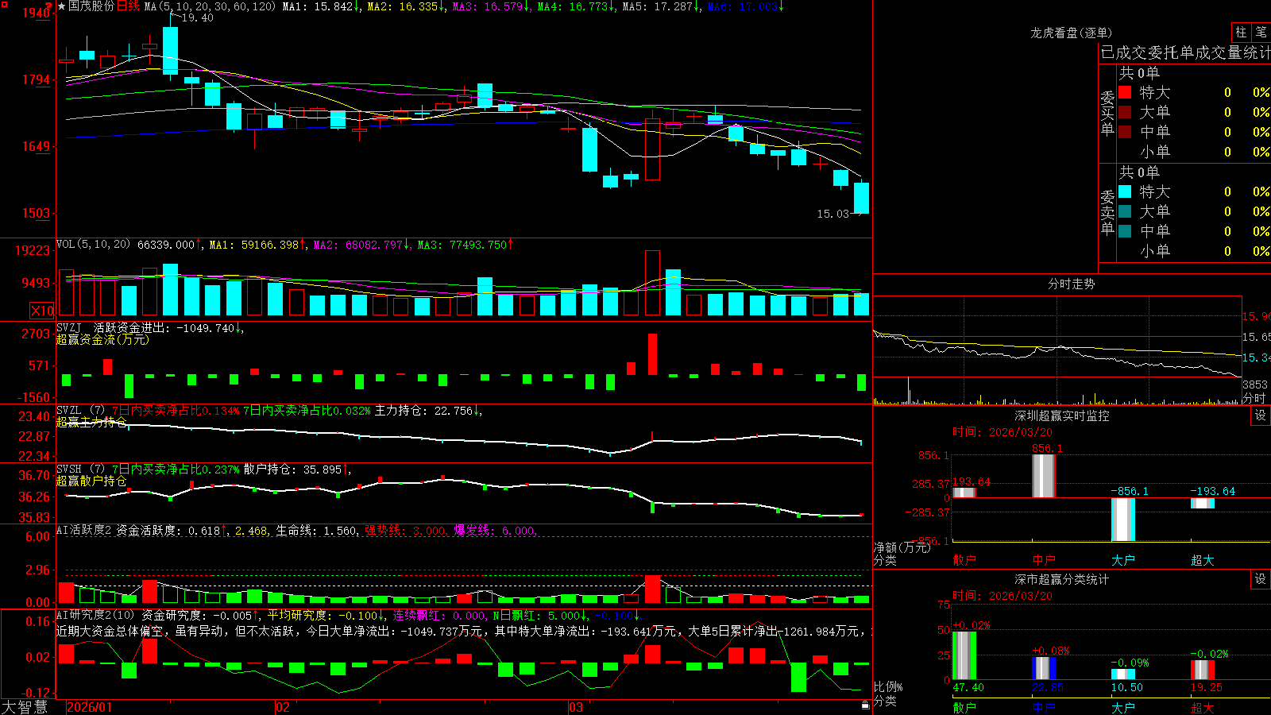Click the 1794 price axis label
Screen dimensions: 1271x715
37,79
